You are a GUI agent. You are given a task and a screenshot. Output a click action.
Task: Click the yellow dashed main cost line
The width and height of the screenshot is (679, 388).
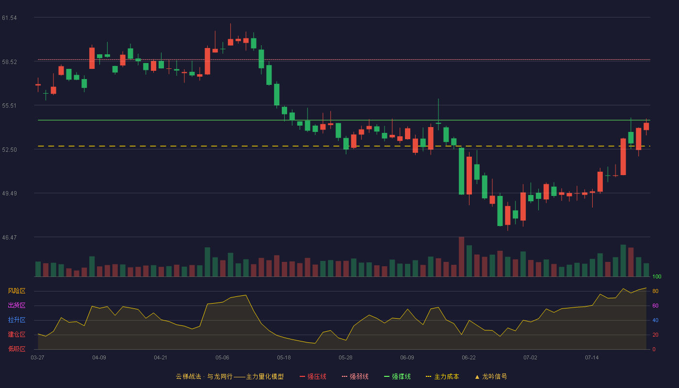click(x=344, y=146)
